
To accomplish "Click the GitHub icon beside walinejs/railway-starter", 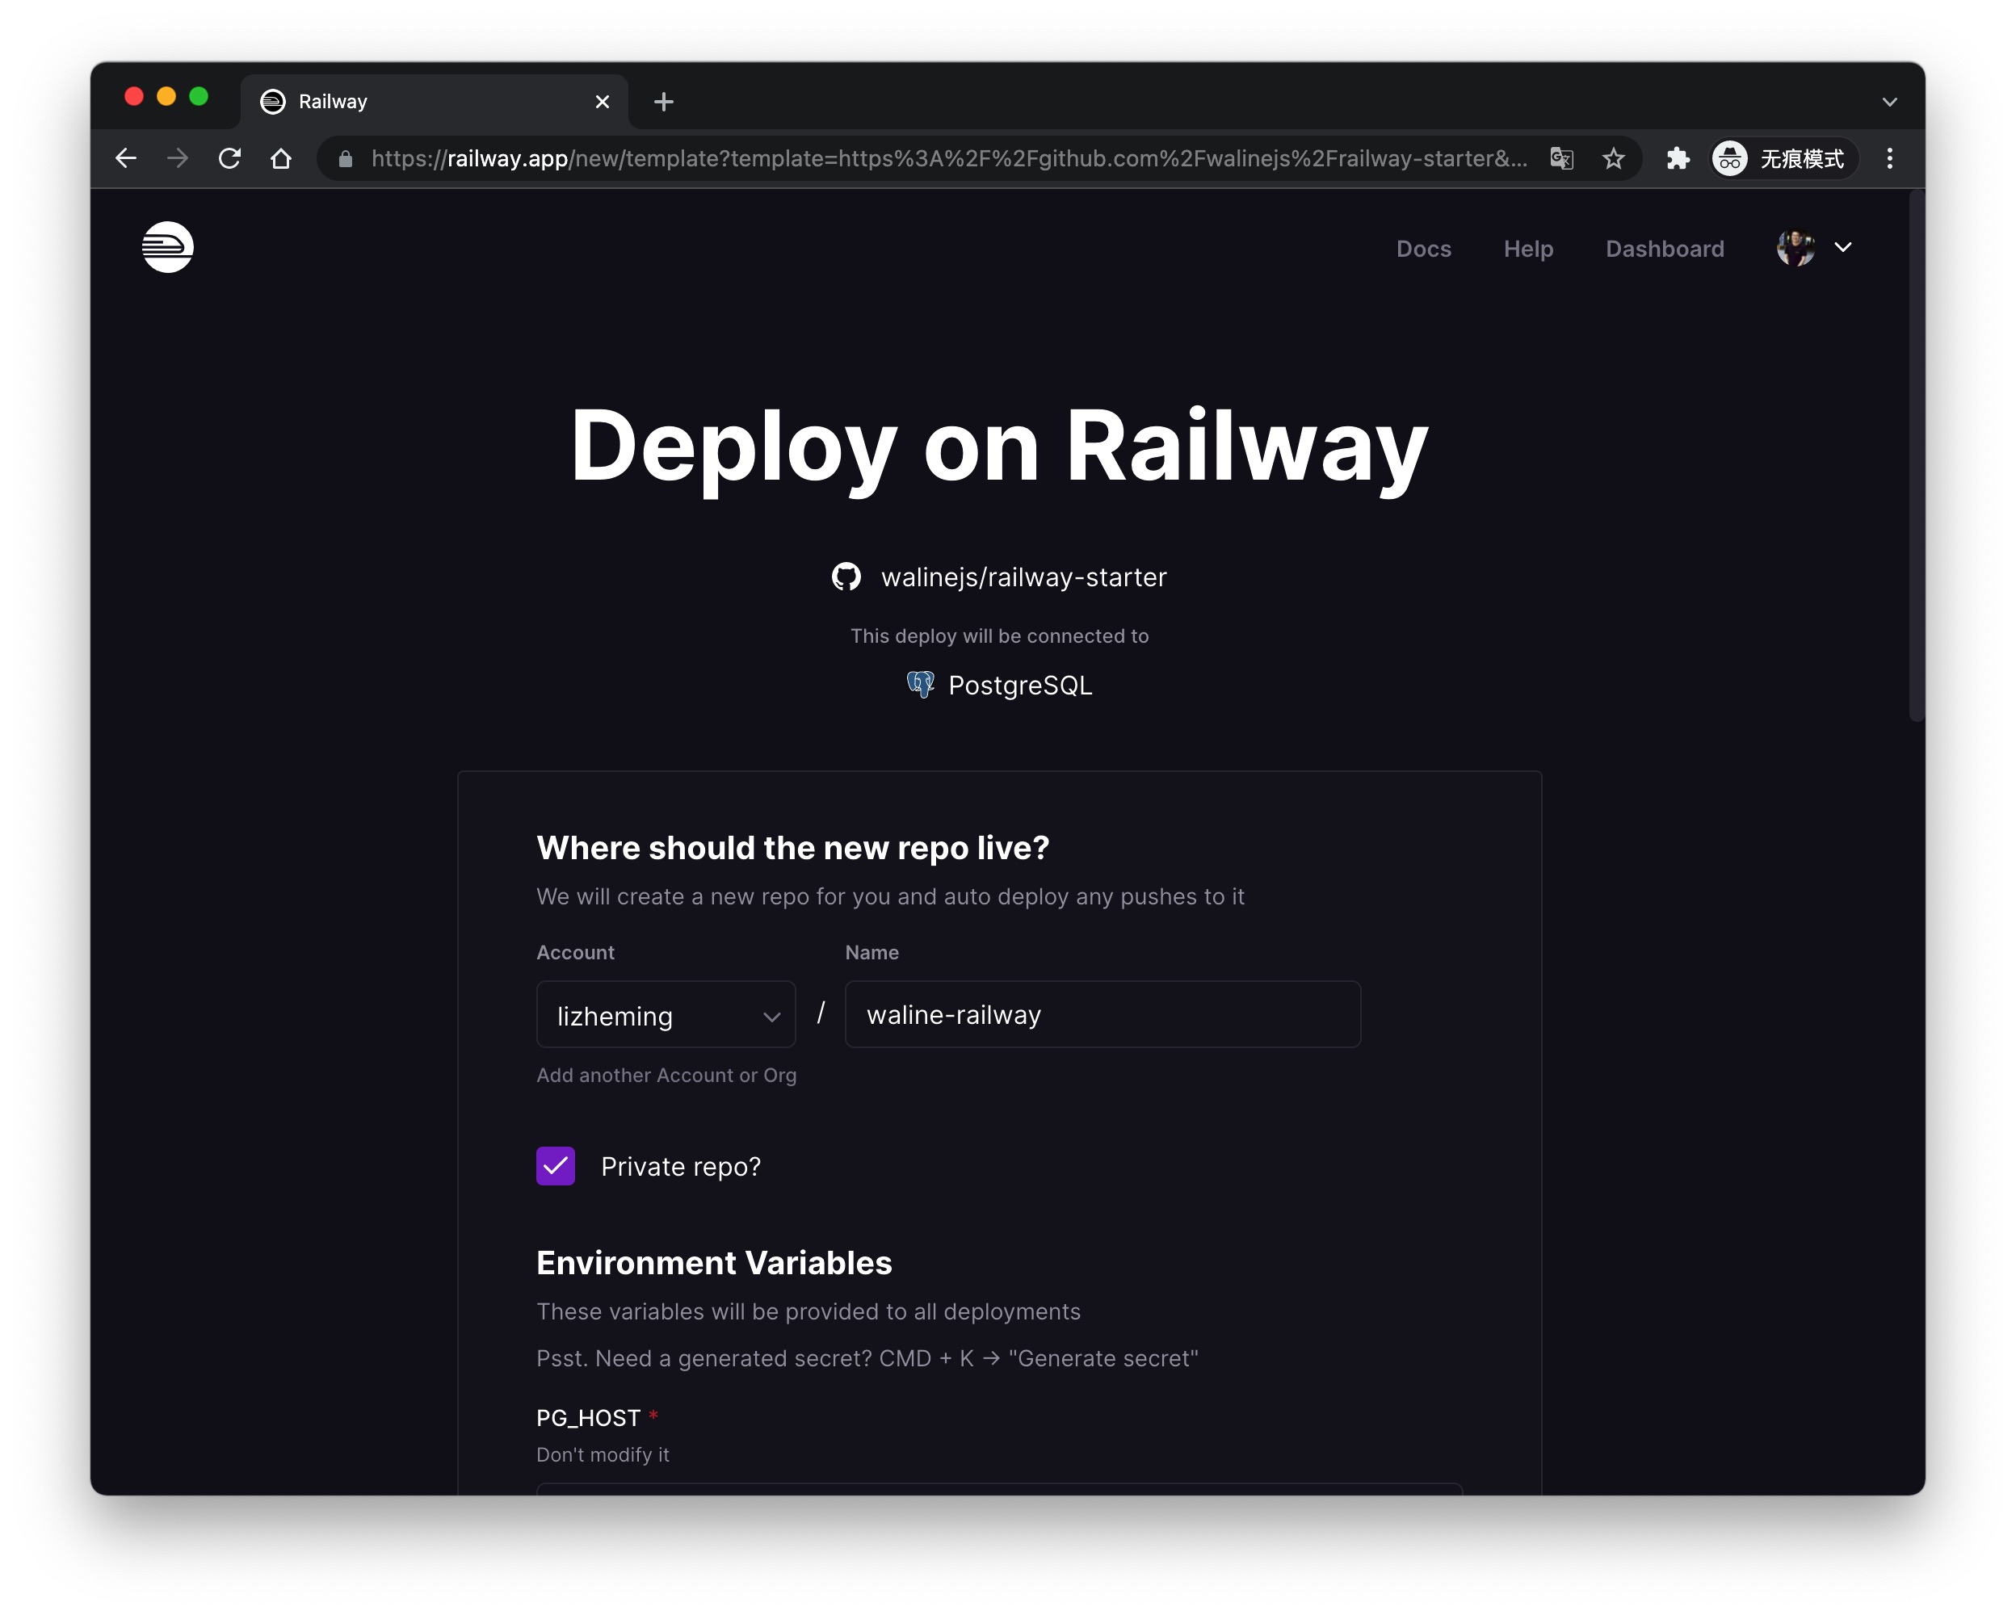I will [846, 577].
